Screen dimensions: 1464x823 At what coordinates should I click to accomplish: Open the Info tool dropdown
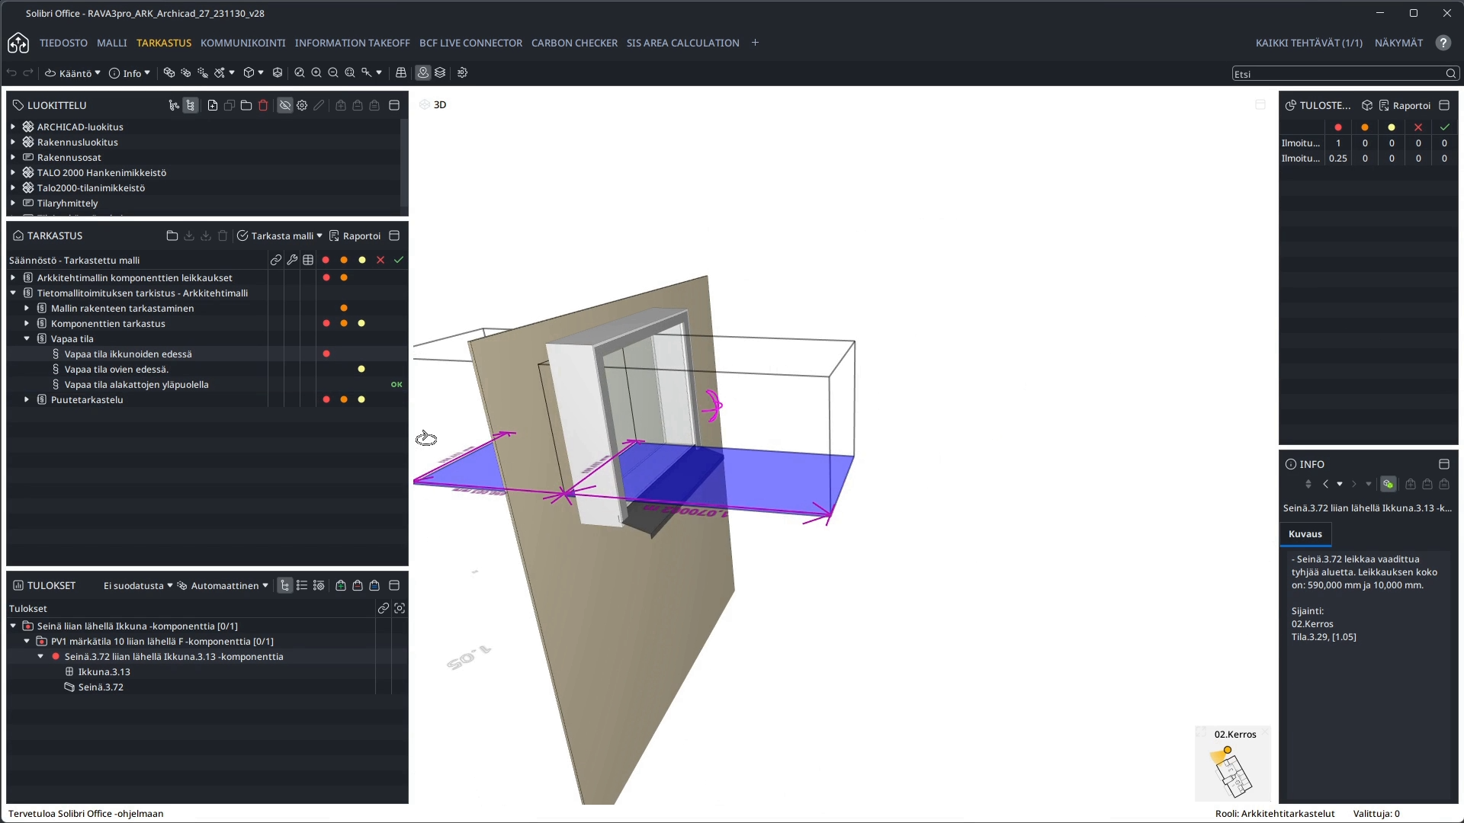pyautogui.click(x=130, y=73)
